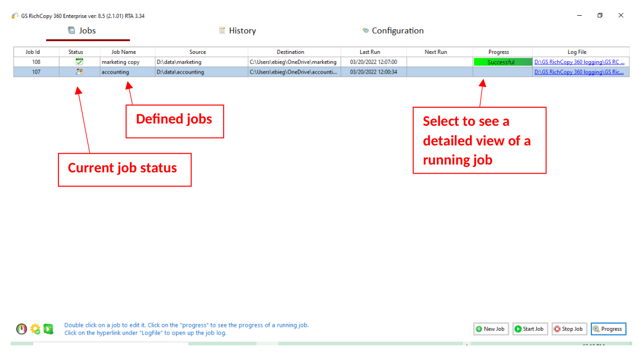The height and width of the screenshot is (356, 643).
Task: Click the 'accounting' job name
Action: pyautogui.click(x=115, y=72)
